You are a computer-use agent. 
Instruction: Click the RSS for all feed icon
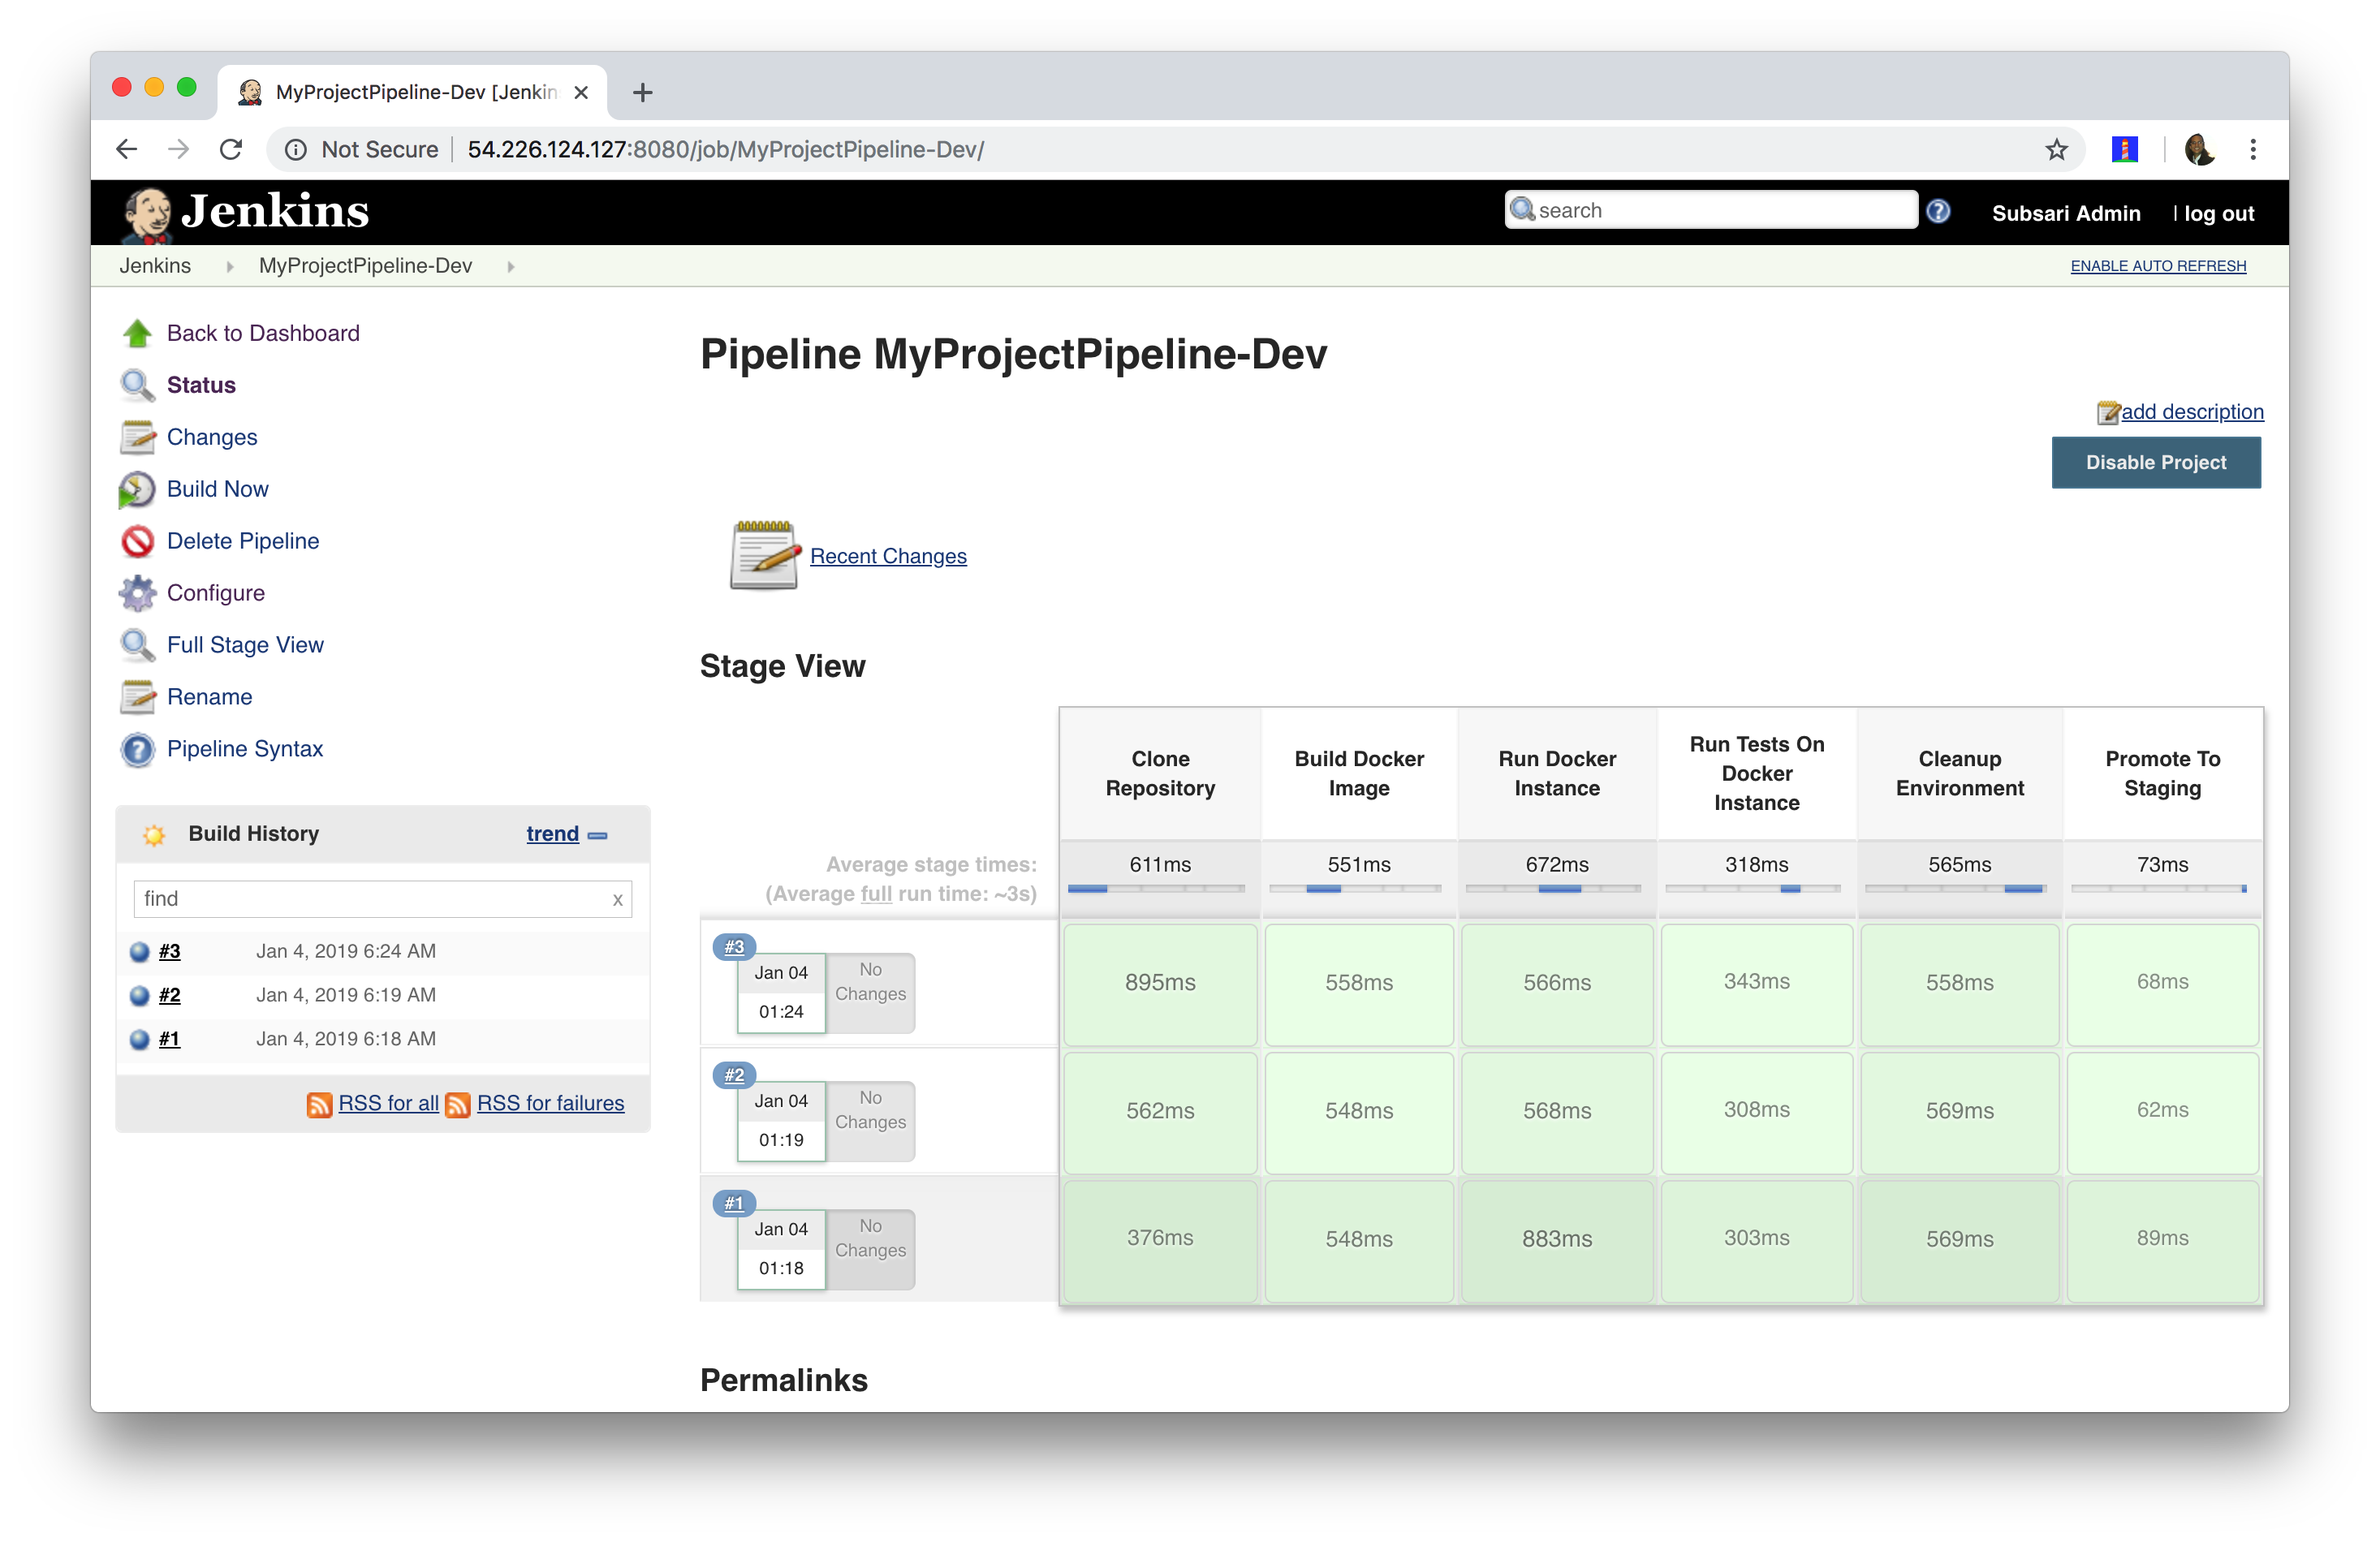click(x=319, y=1104)
